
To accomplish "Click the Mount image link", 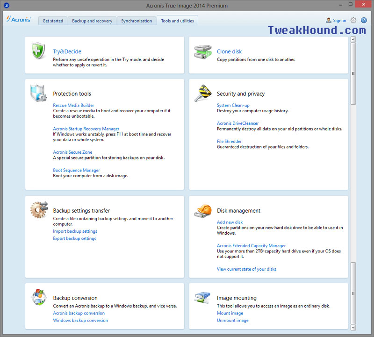I will 230,313.
